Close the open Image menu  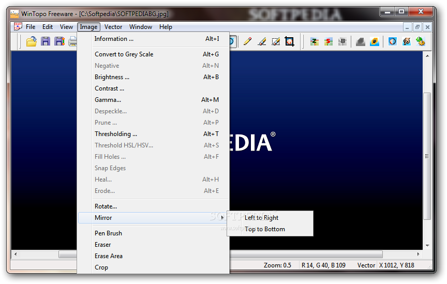click(88, 27)
